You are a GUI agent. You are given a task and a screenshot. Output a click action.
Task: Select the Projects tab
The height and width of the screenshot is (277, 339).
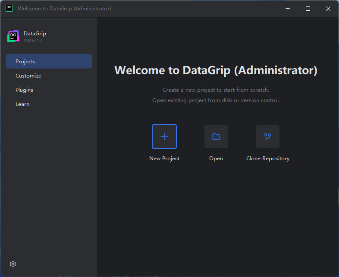[x=49, y=62]
